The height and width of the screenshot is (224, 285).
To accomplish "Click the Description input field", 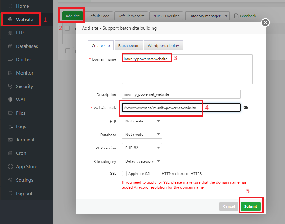I will [x=181, y=94].
